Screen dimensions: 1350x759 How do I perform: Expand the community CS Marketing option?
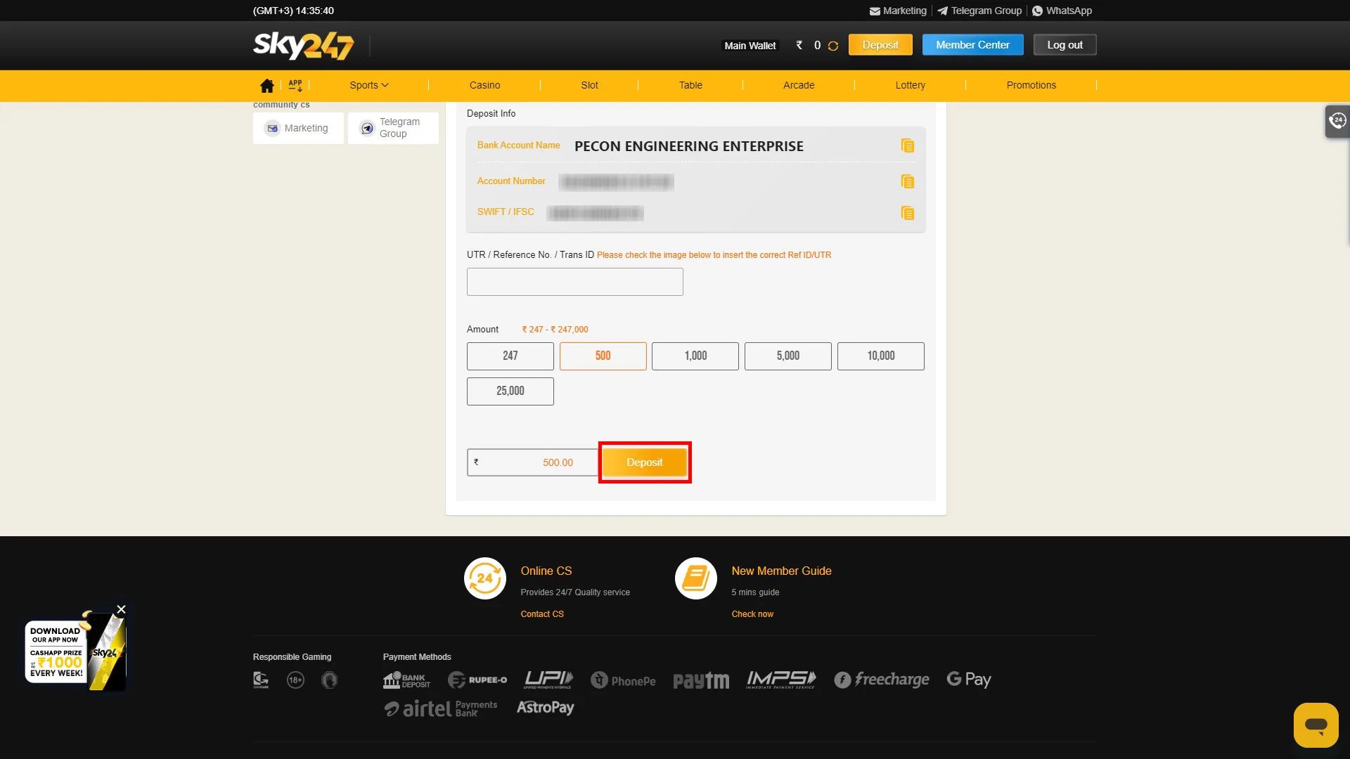point(299,127)
